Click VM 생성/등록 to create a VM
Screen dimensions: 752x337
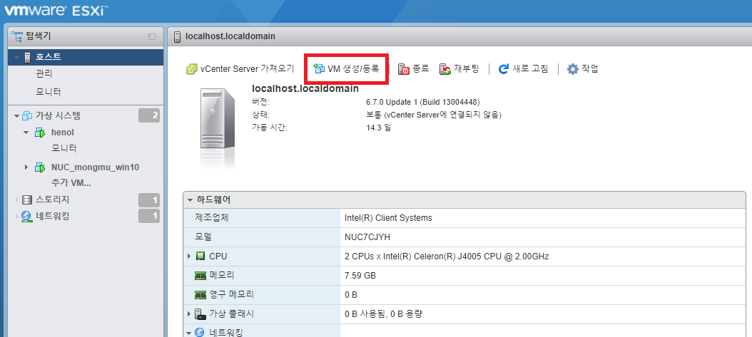click(346, 69)
